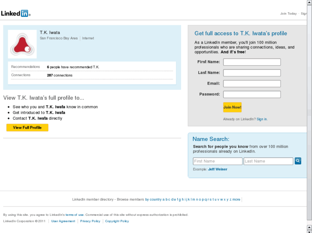
Task: Focus the Last Name signup field
Action: point(252,73)
